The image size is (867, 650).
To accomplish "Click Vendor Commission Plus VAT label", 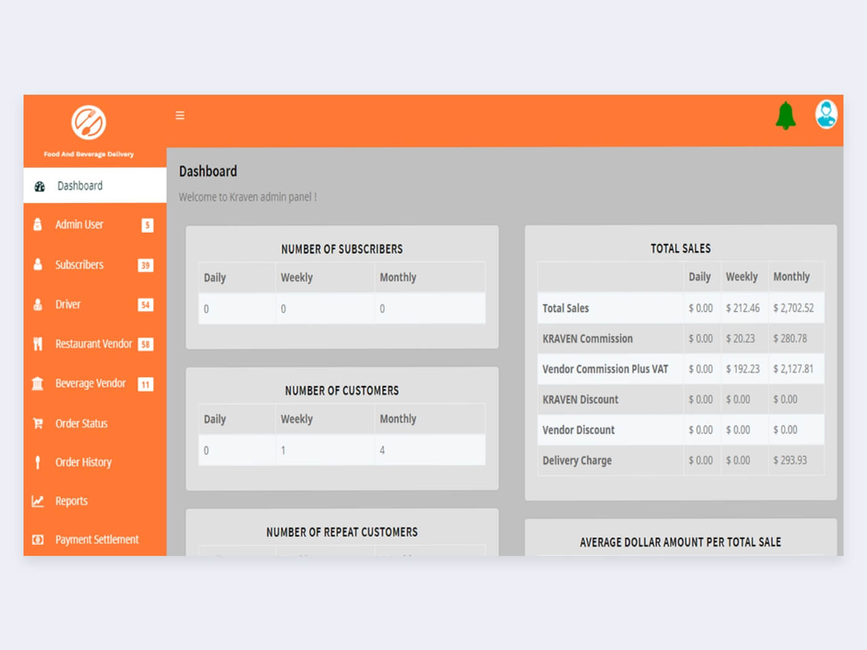I will coord(605,369).
